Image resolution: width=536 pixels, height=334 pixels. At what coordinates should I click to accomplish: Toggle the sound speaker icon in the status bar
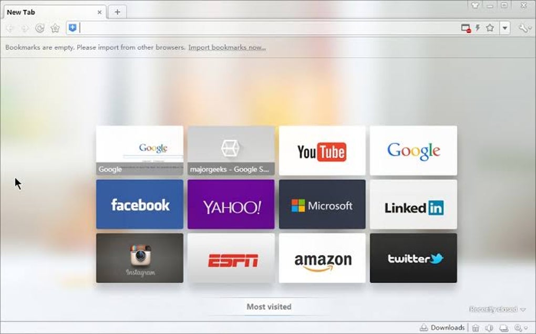(489, 328)
